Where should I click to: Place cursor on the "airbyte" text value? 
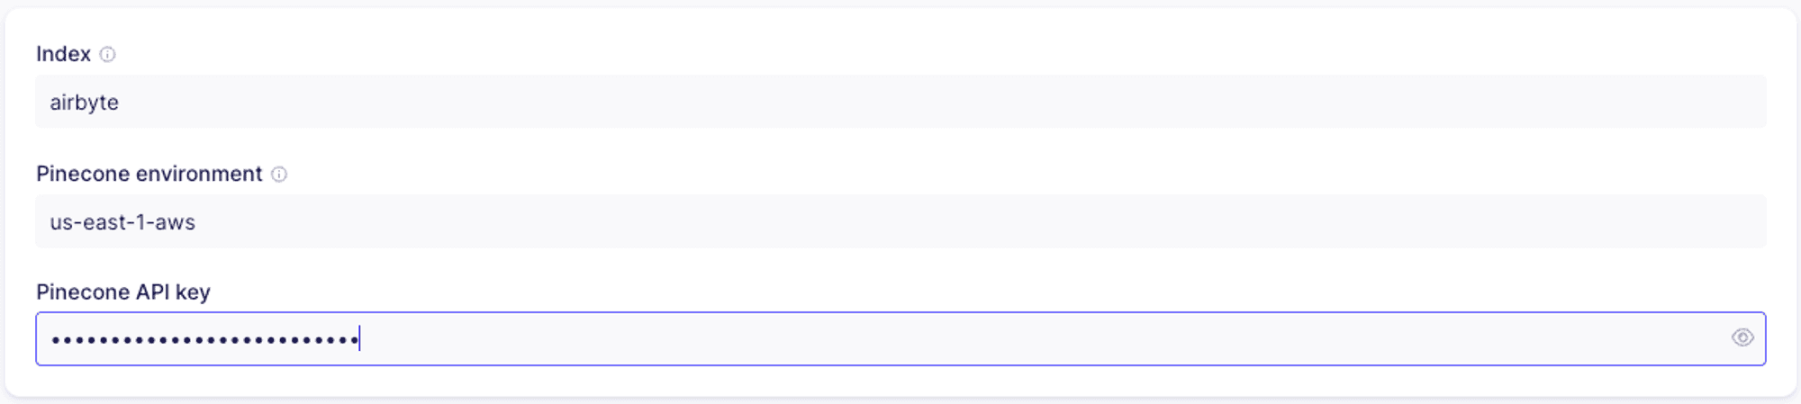pyautogui.click(x=84, y=103)
